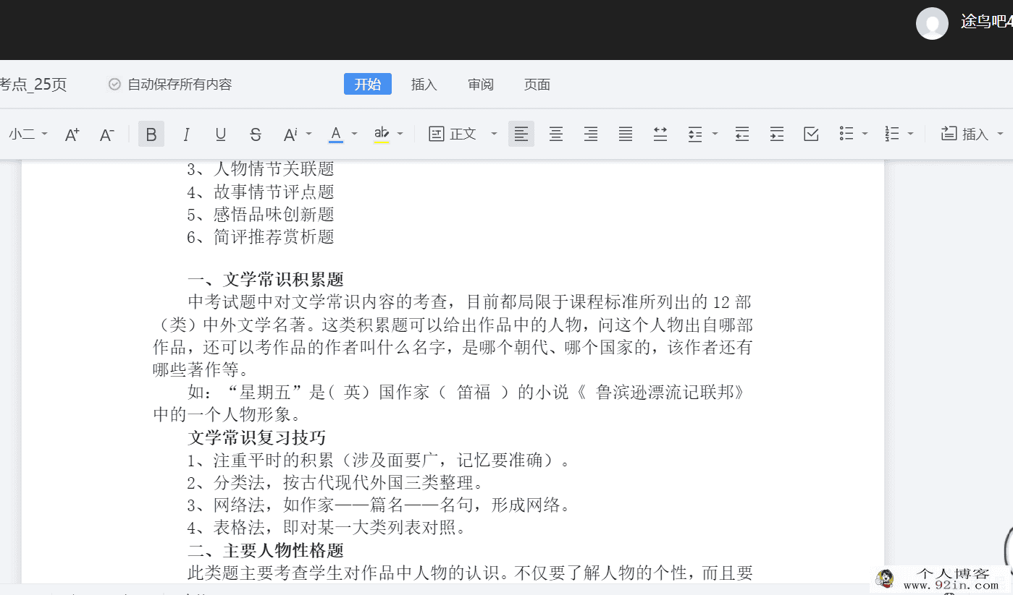This screenshot has height=595, width=1013.
Task: Insert a checkbox task list
Action: [812, 134]
